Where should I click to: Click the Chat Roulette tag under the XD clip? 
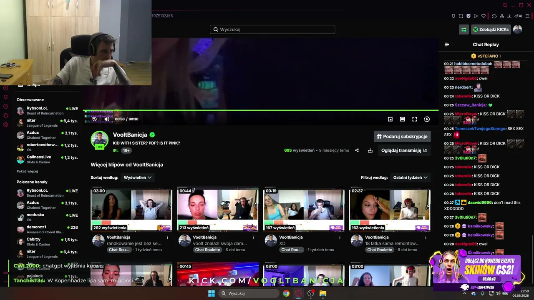(x=291, y=250)
